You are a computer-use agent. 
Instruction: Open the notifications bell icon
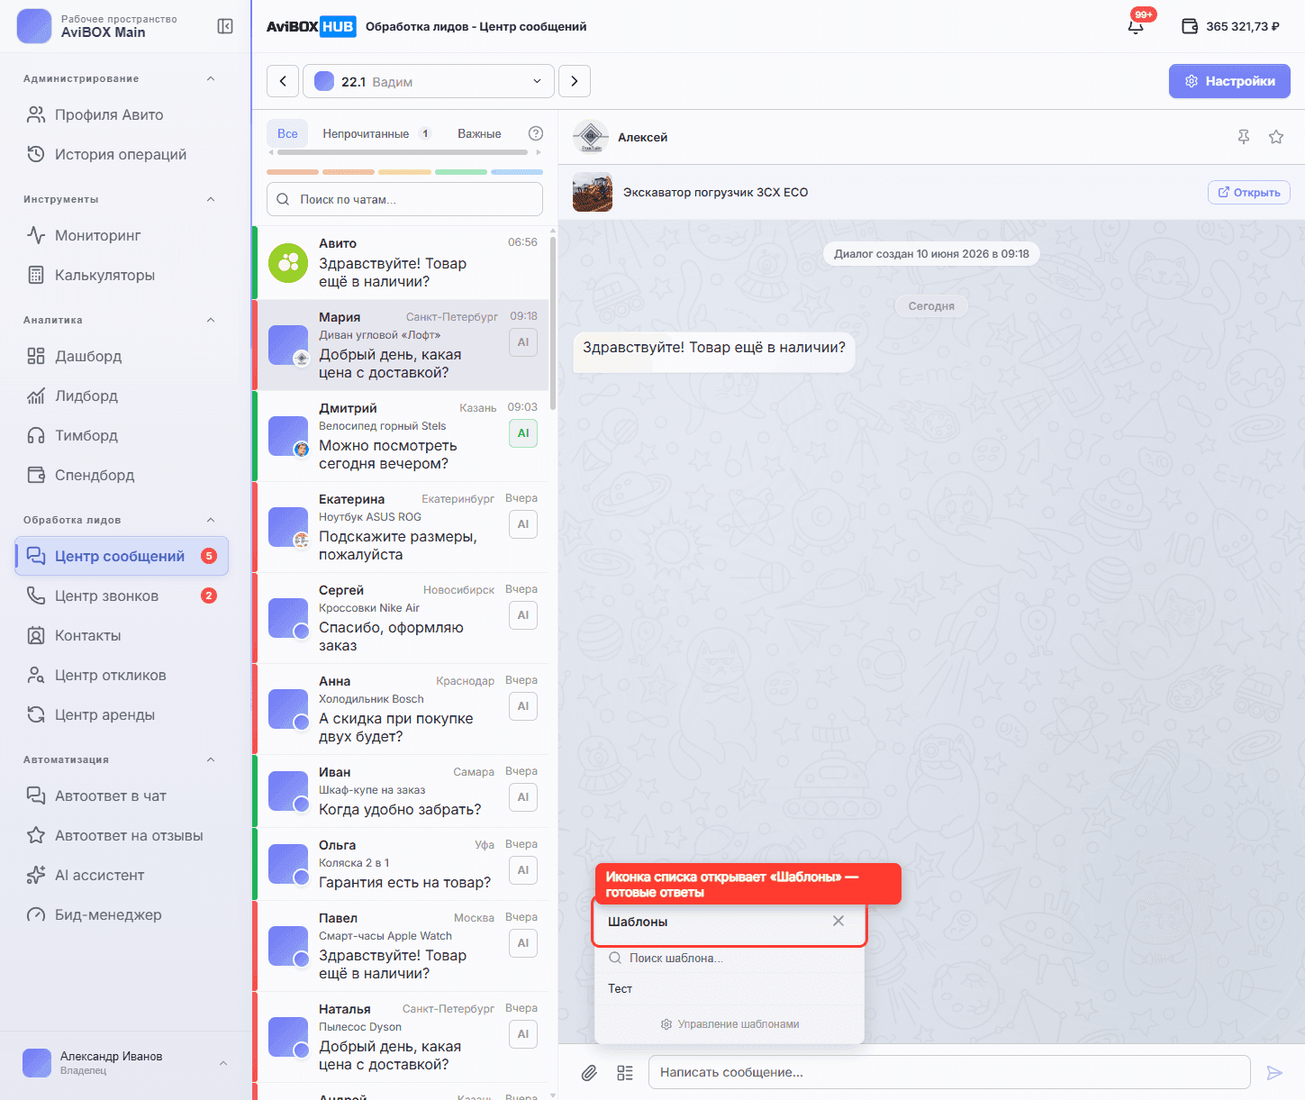[1136, 26]
